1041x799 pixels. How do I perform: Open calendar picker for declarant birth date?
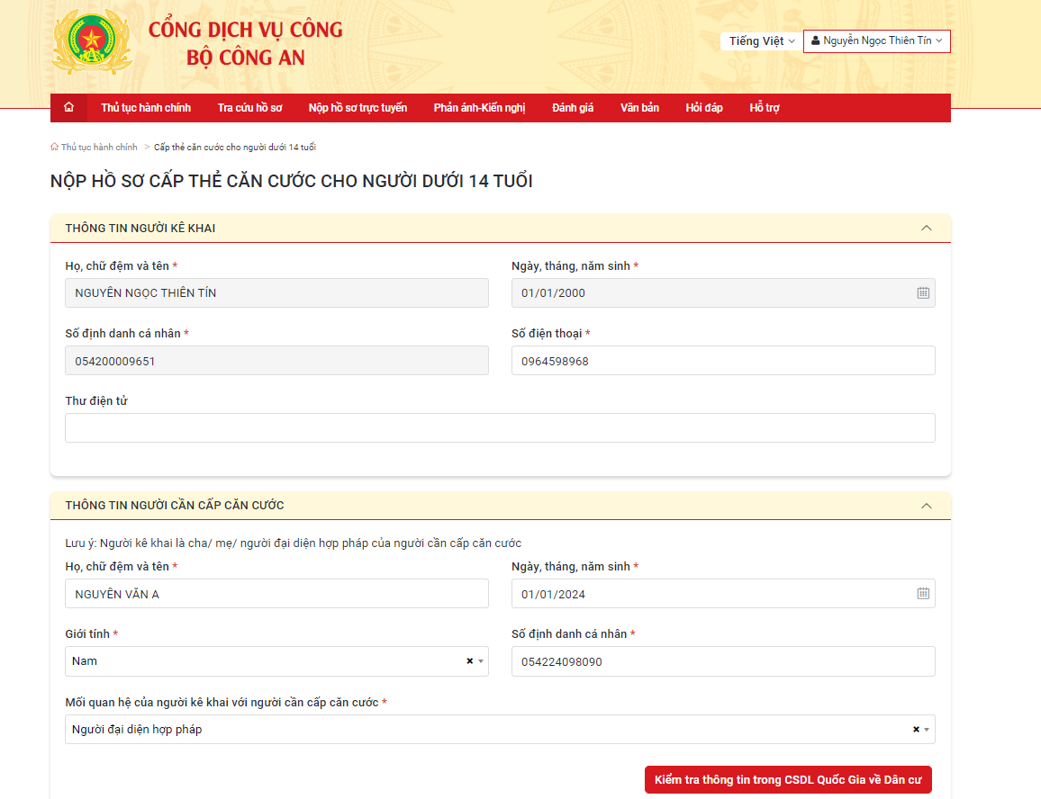pos(922,293)
